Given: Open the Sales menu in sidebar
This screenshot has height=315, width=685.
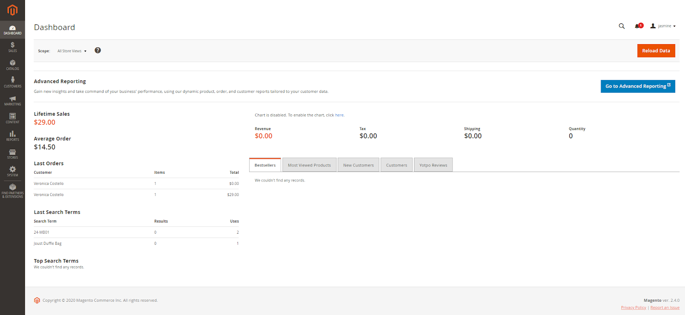Looking at the screenshot, I should pos(12,47).
